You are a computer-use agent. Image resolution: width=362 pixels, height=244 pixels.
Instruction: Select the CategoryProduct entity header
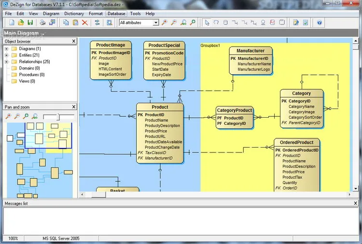coord(234,110)
